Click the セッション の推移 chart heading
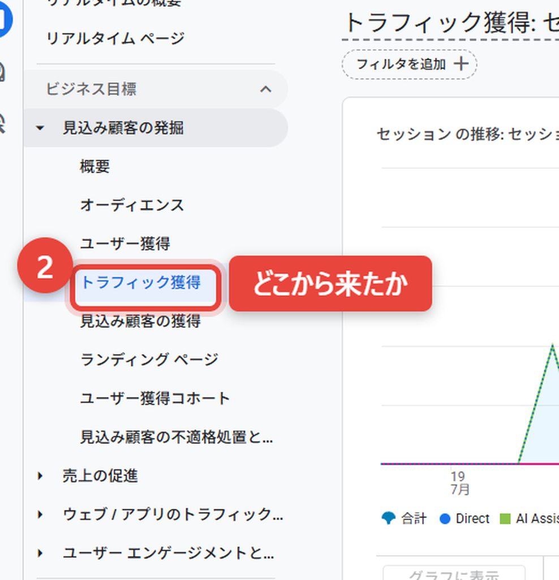559x580 pixels. (467, 135)
